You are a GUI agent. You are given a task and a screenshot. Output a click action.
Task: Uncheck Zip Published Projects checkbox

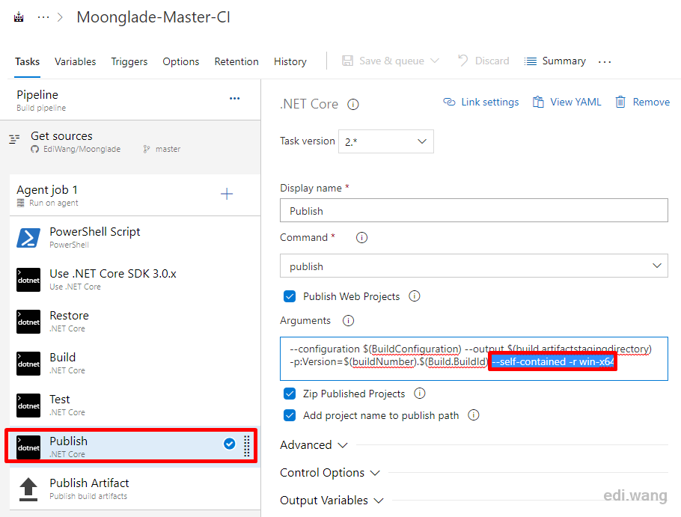coord(290,394)
